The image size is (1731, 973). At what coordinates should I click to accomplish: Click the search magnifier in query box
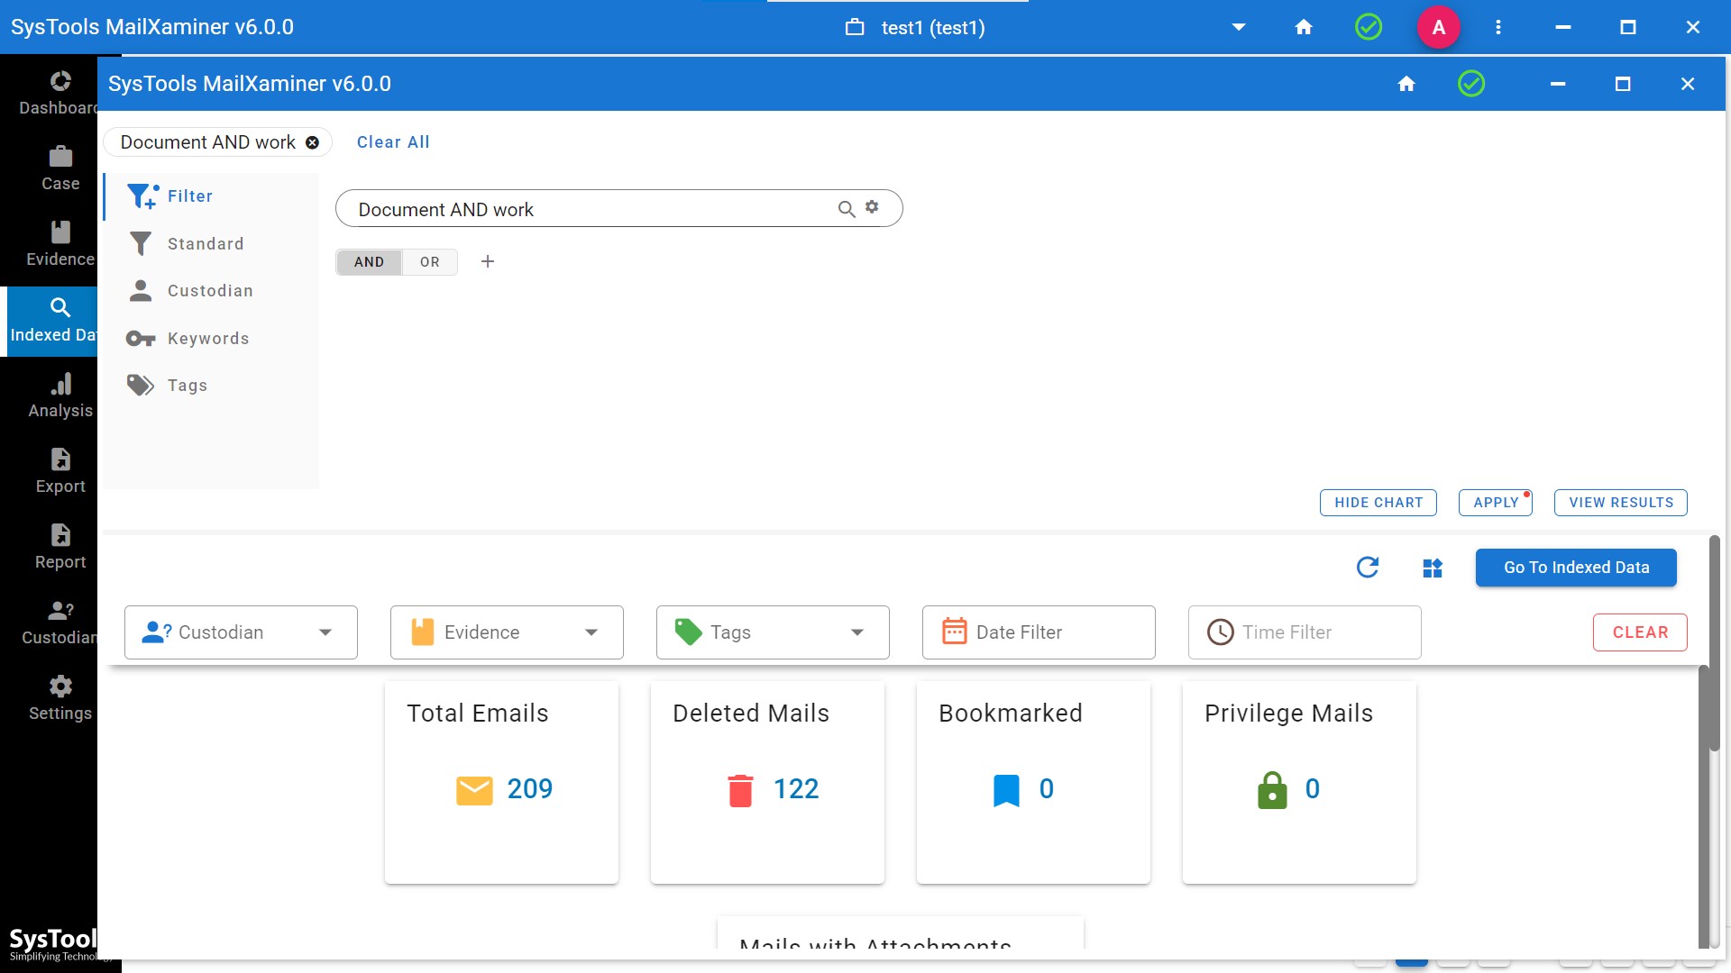(846, 209)
